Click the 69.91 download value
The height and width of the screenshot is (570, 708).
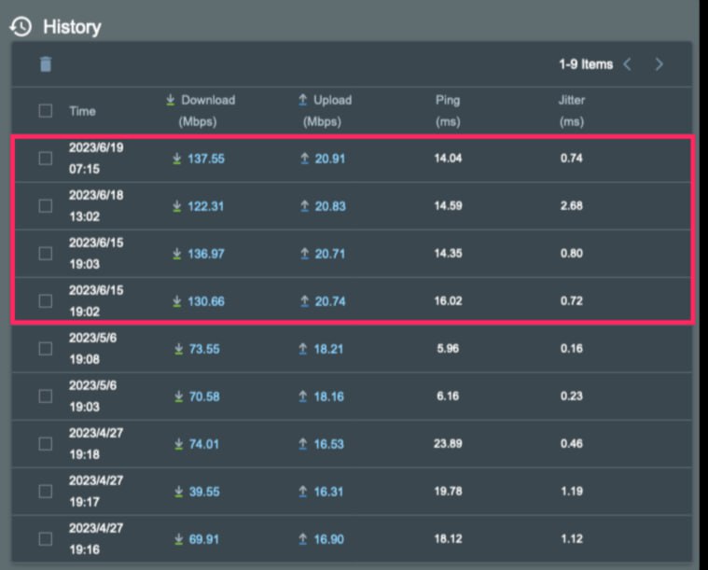tap(203, 539)
